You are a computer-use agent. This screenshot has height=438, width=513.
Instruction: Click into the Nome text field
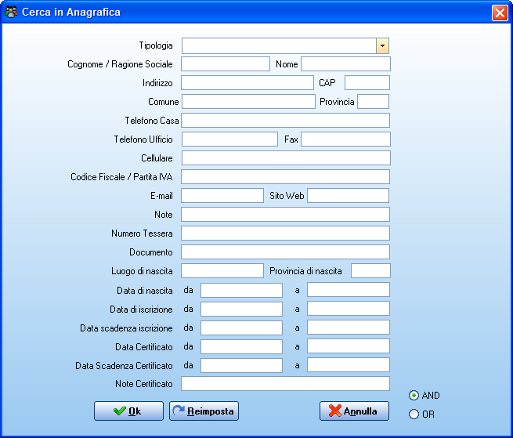345,63
